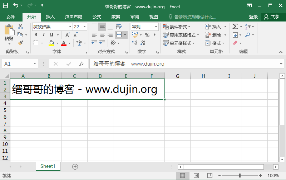Click the Clear eraser icon
The image size is (286, 180).
point(235,43)
